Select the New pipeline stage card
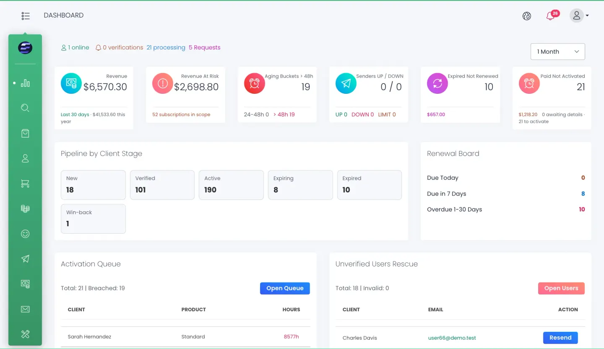This screenshot has height=349, width=604. point(93,185)
